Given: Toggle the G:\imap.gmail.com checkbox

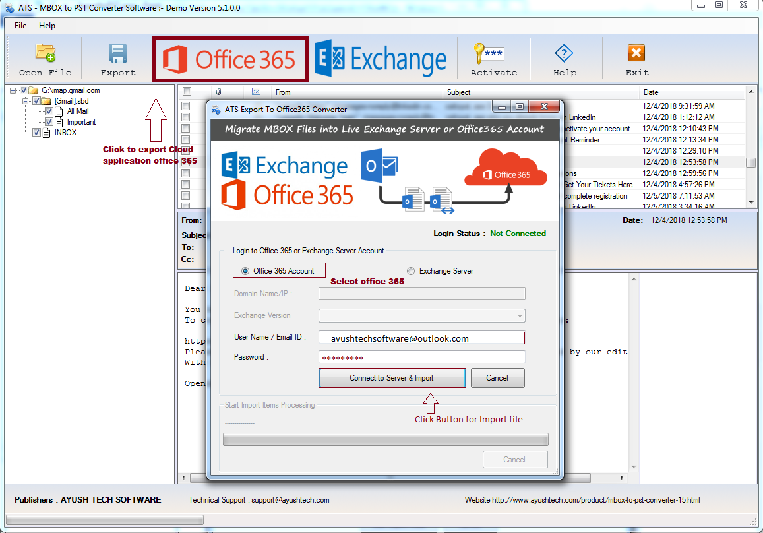Looking at the screenshot, I should click(x=24, y=90).
